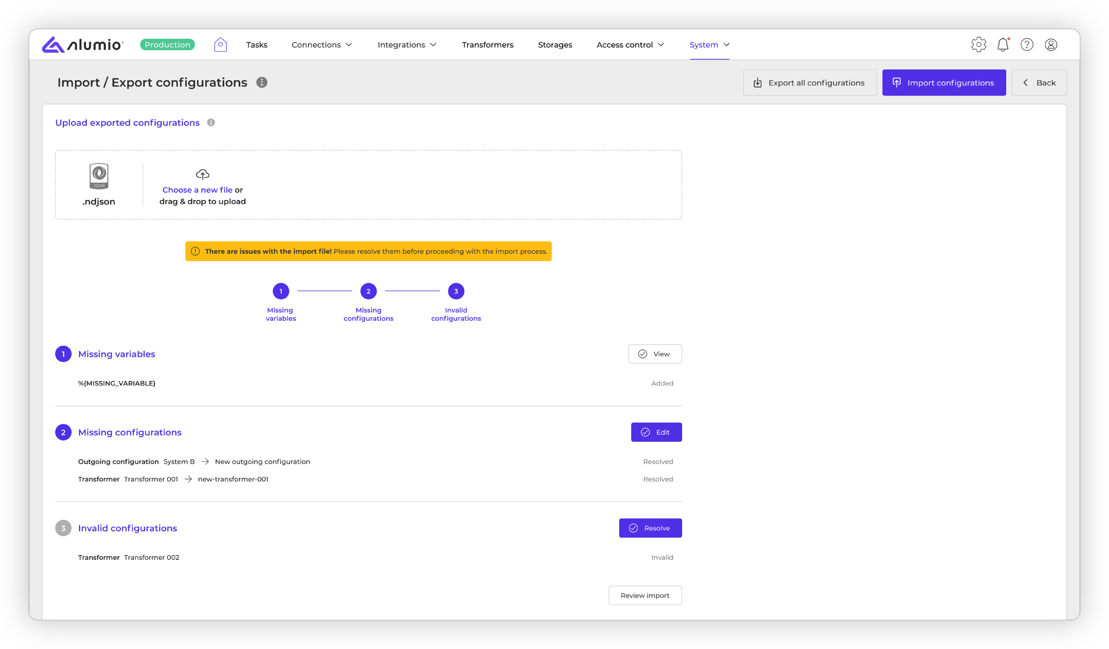Click Export all configurations button
Screen dimensions: 1109x649
809,83
